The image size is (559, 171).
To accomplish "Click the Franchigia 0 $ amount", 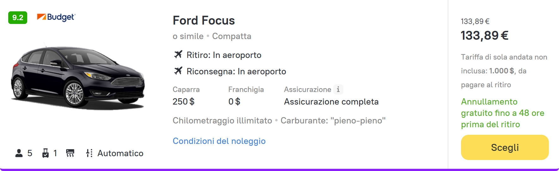I will pyautogui.click(x=234, y=102).
